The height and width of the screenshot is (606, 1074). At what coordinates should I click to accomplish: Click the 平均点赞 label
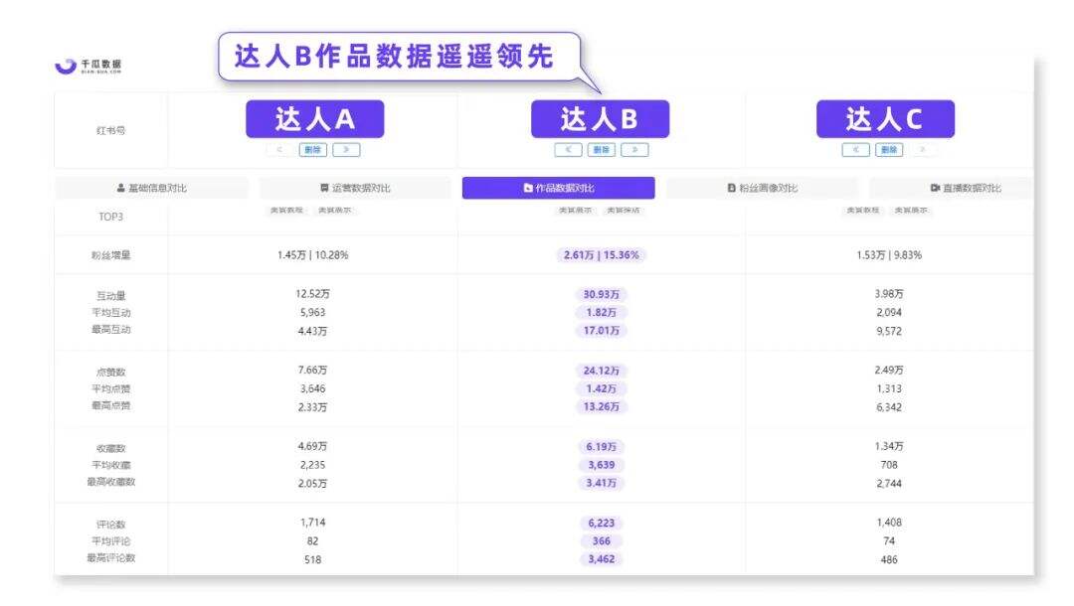tap(111, 388)
